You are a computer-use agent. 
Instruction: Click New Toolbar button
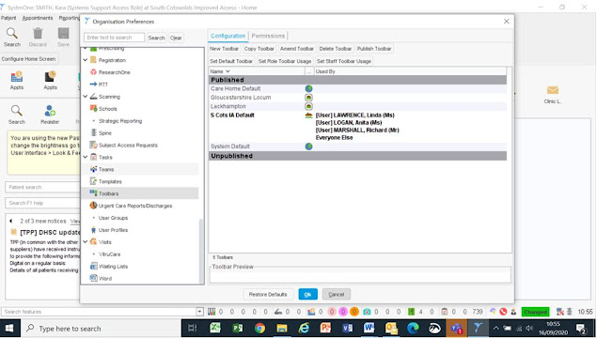pyautogui.click(x=225, y=49)
